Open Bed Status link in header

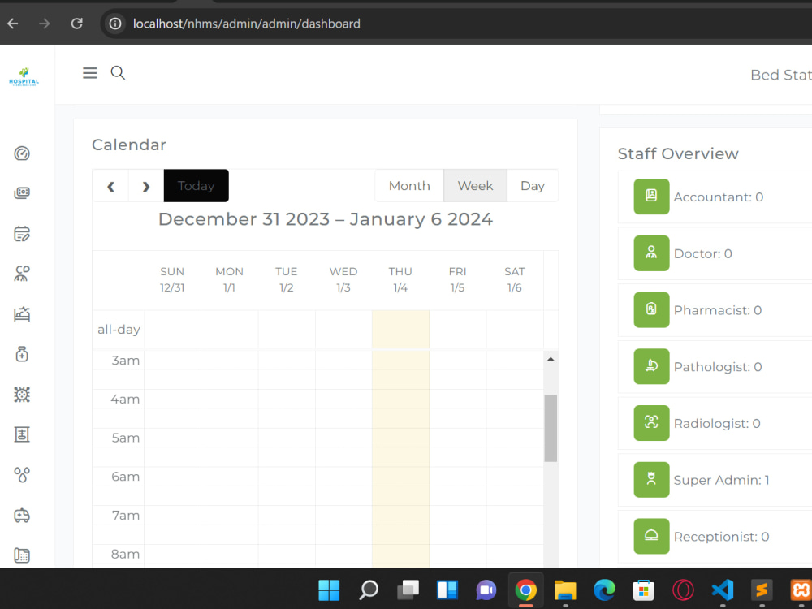coord(781,75)
